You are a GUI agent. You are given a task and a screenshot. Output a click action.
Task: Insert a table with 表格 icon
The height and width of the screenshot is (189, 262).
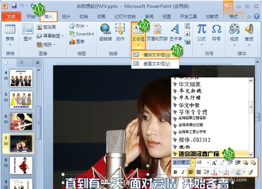[x=10, y=29]
